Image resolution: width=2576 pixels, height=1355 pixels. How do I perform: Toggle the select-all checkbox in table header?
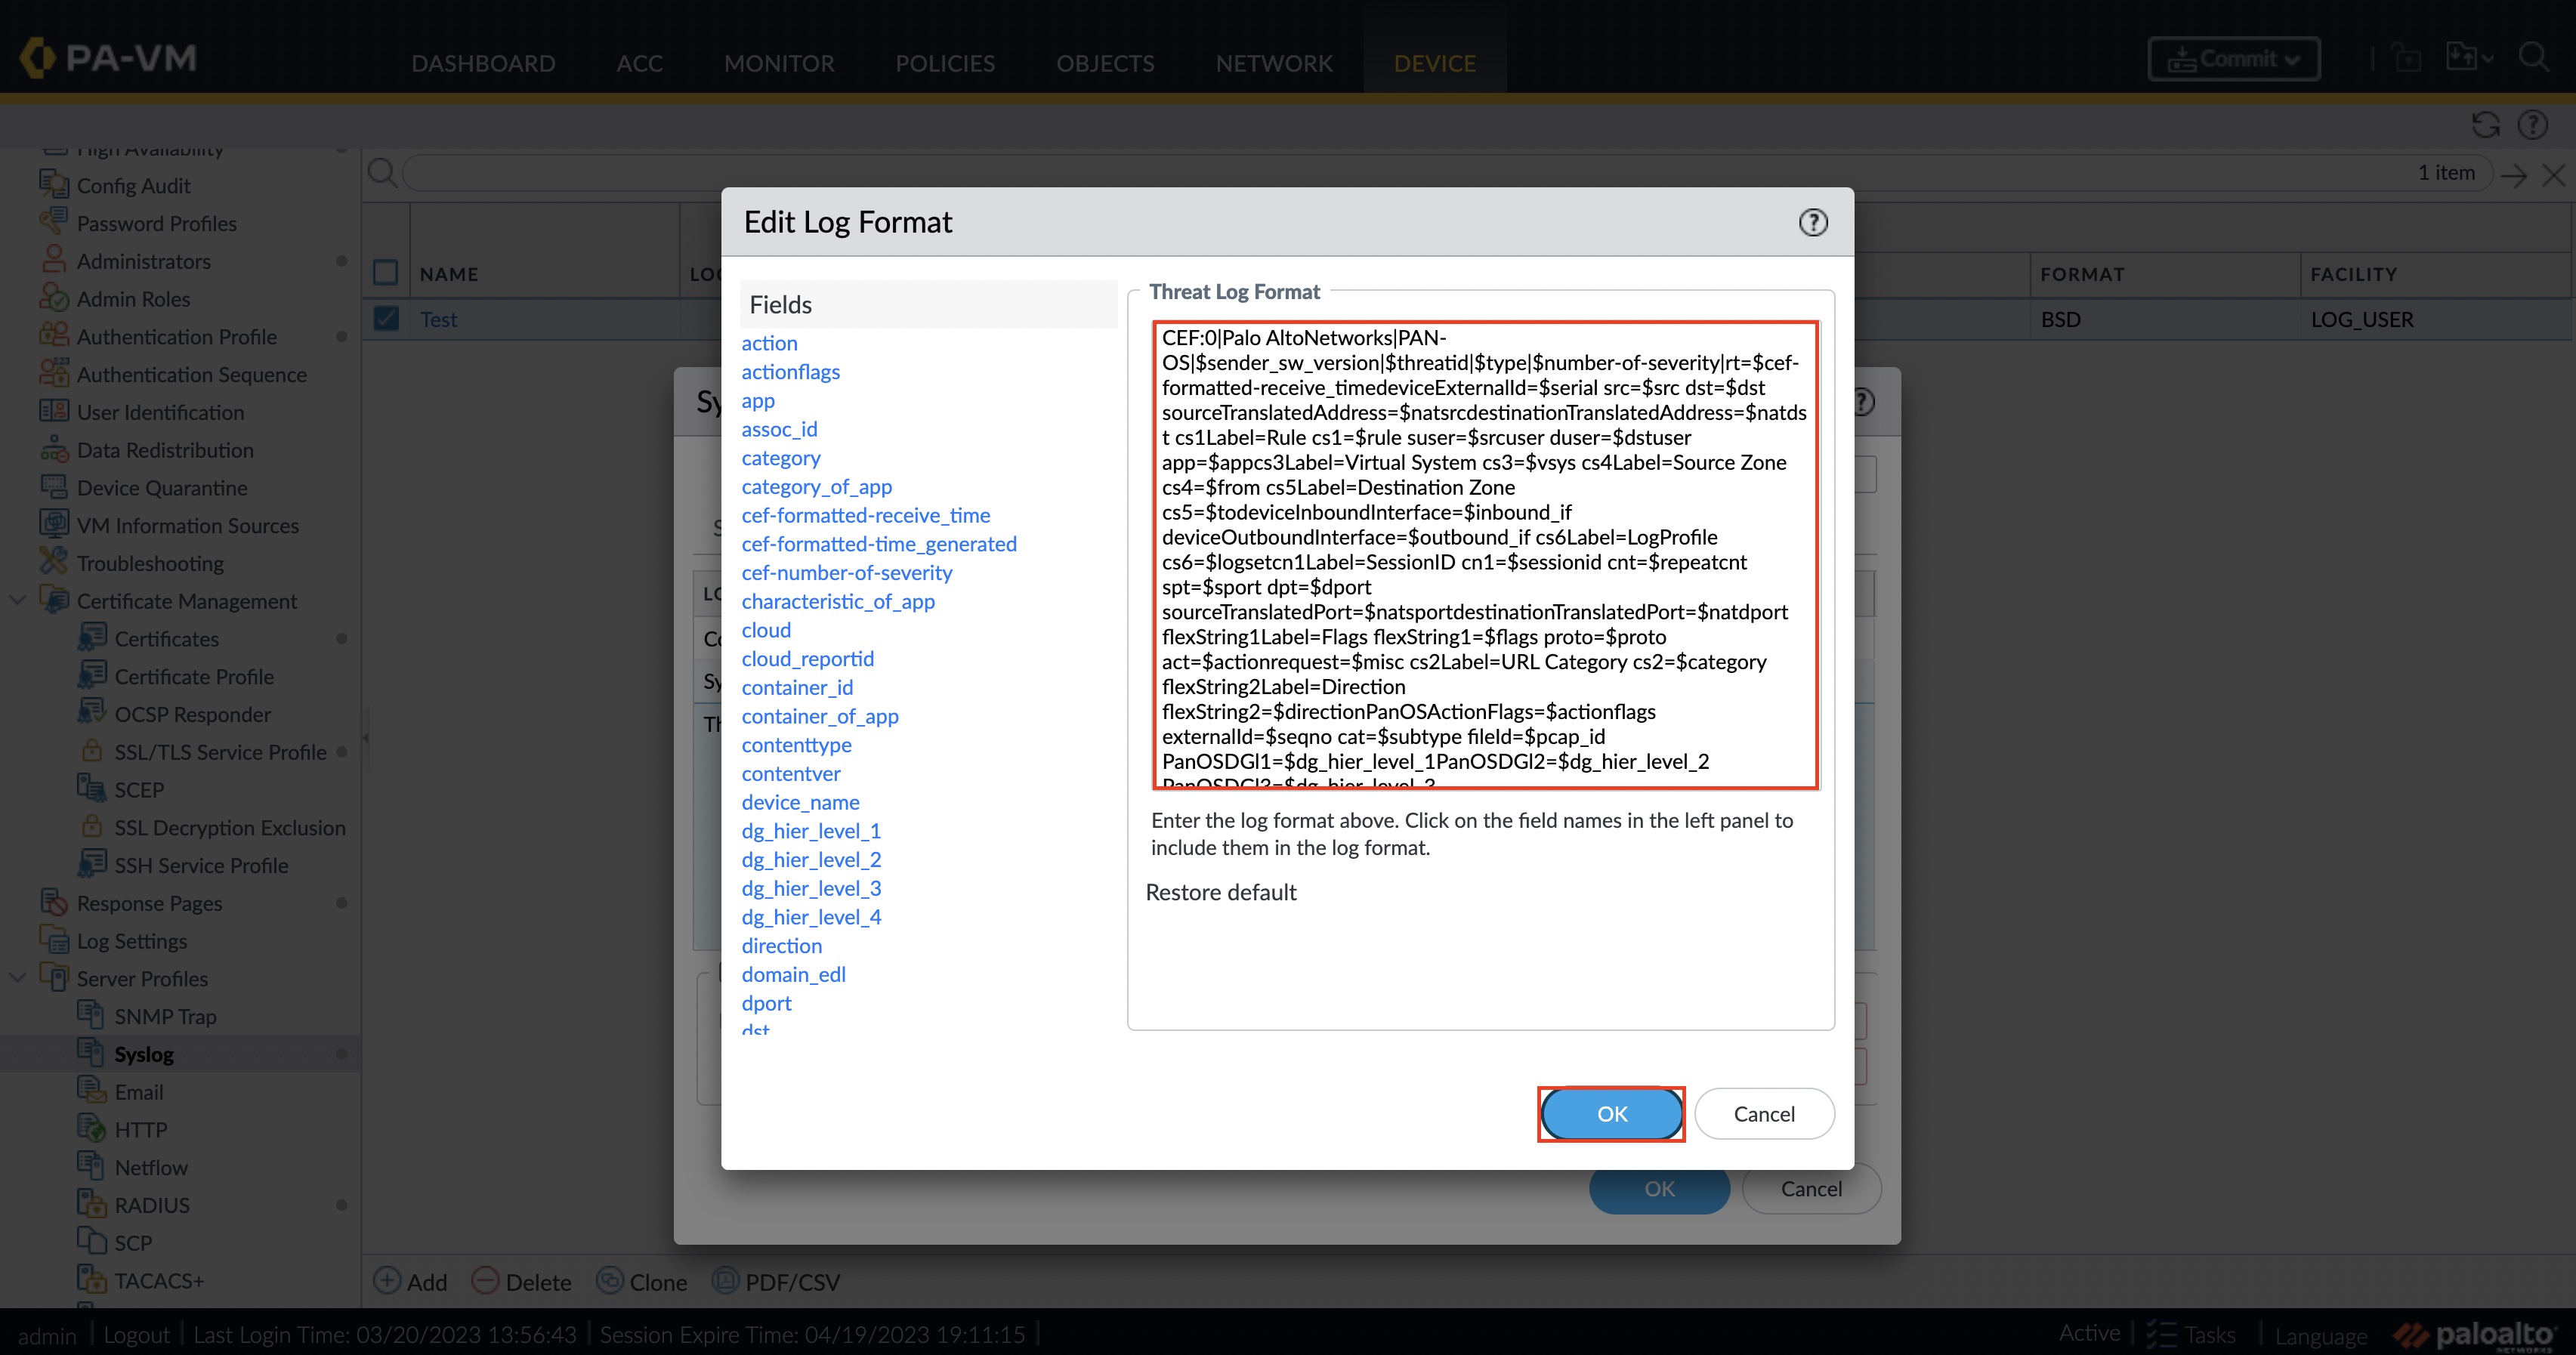point(386,273)
